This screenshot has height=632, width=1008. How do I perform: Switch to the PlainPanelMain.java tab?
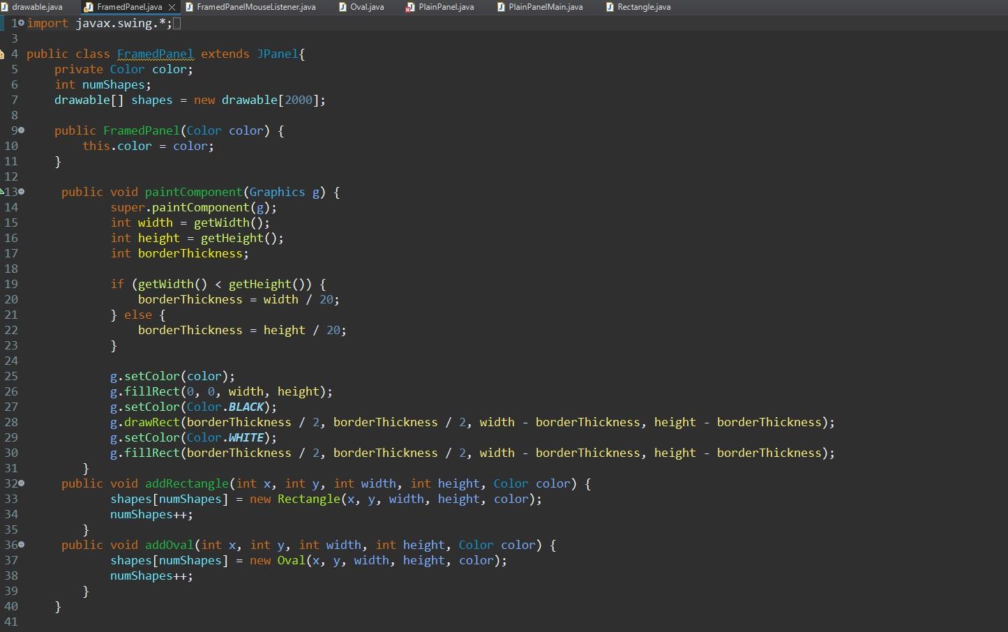(x=540, y=7)
